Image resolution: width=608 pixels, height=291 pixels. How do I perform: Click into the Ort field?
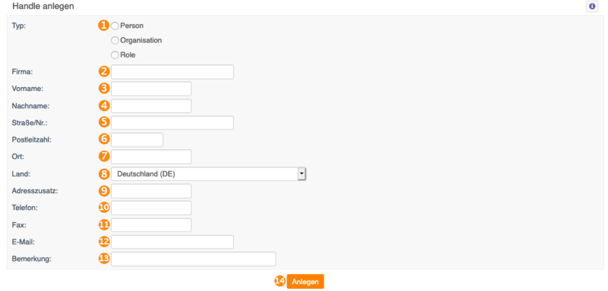pos(151,157)
